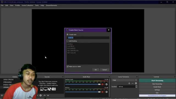Click the Exit button in Controls
The width and height of the screenshot is (176, 99).
[x=157, y=93]
